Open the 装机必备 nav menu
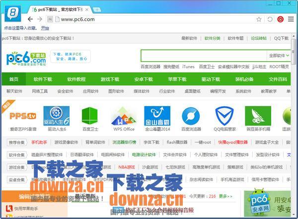Screen dimensions: 298x219 coord(244,79)
